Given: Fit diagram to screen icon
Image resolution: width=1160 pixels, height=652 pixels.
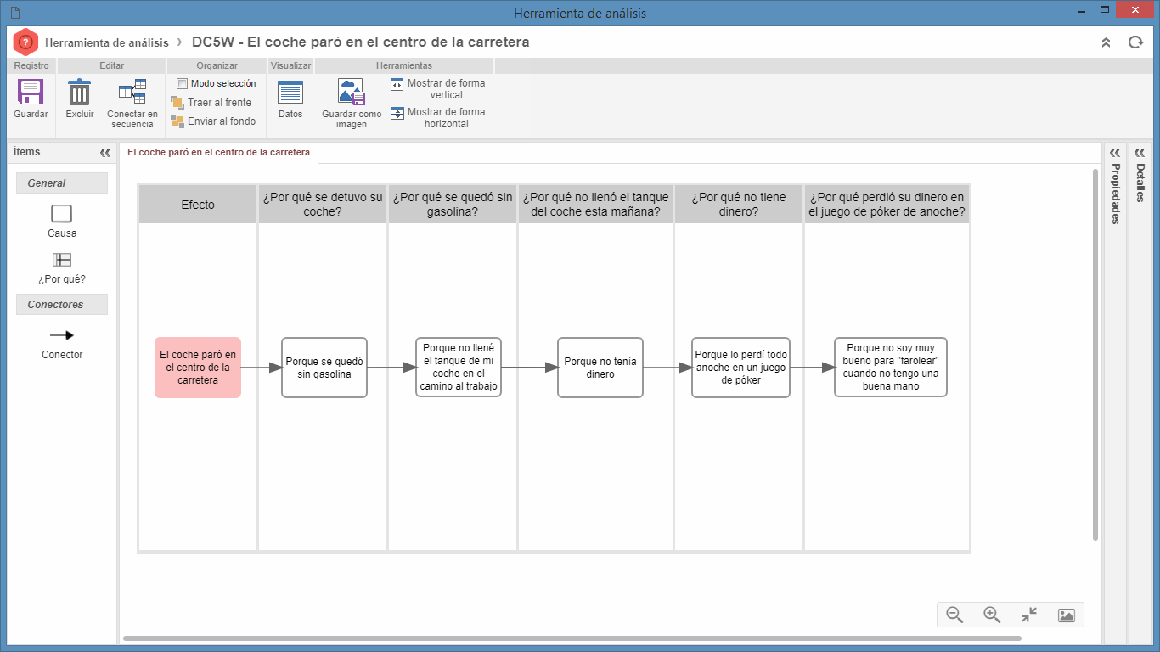Looking at the screenshot, I should point(1029,615).
